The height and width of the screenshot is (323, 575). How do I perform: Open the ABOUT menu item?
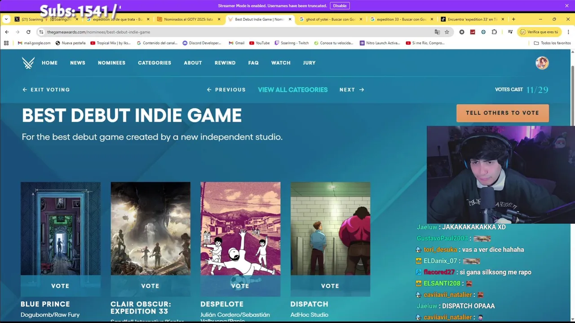tap(193, 63)
